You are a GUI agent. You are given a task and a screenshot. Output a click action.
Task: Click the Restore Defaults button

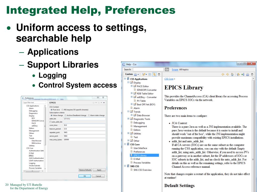pyautogui.click(x=85, y=170)
